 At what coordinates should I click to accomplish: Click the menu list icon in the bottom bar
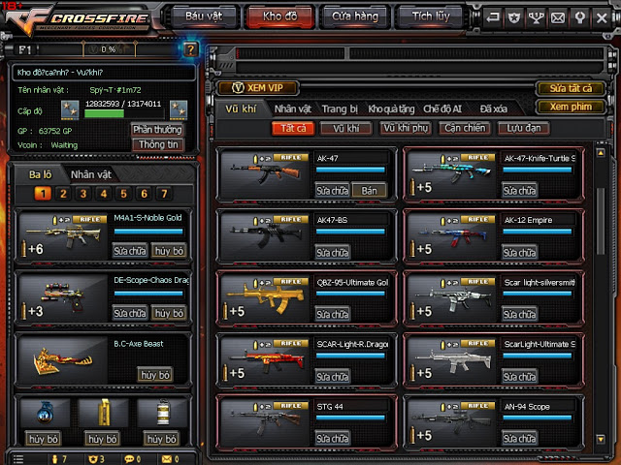pyautogui.click(x=18, y=459)
